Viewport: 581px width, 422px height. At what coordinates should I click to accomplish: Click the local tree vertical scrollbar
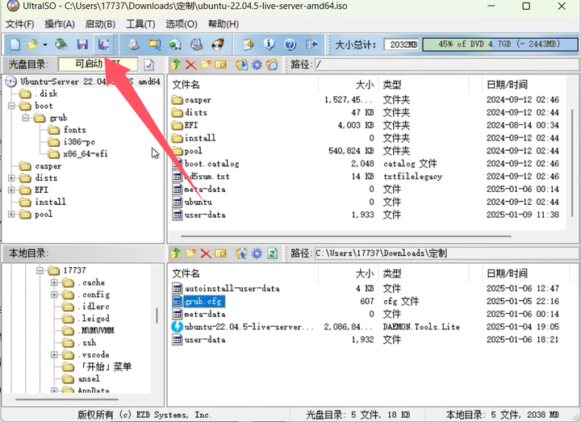[x=157, y=316]
